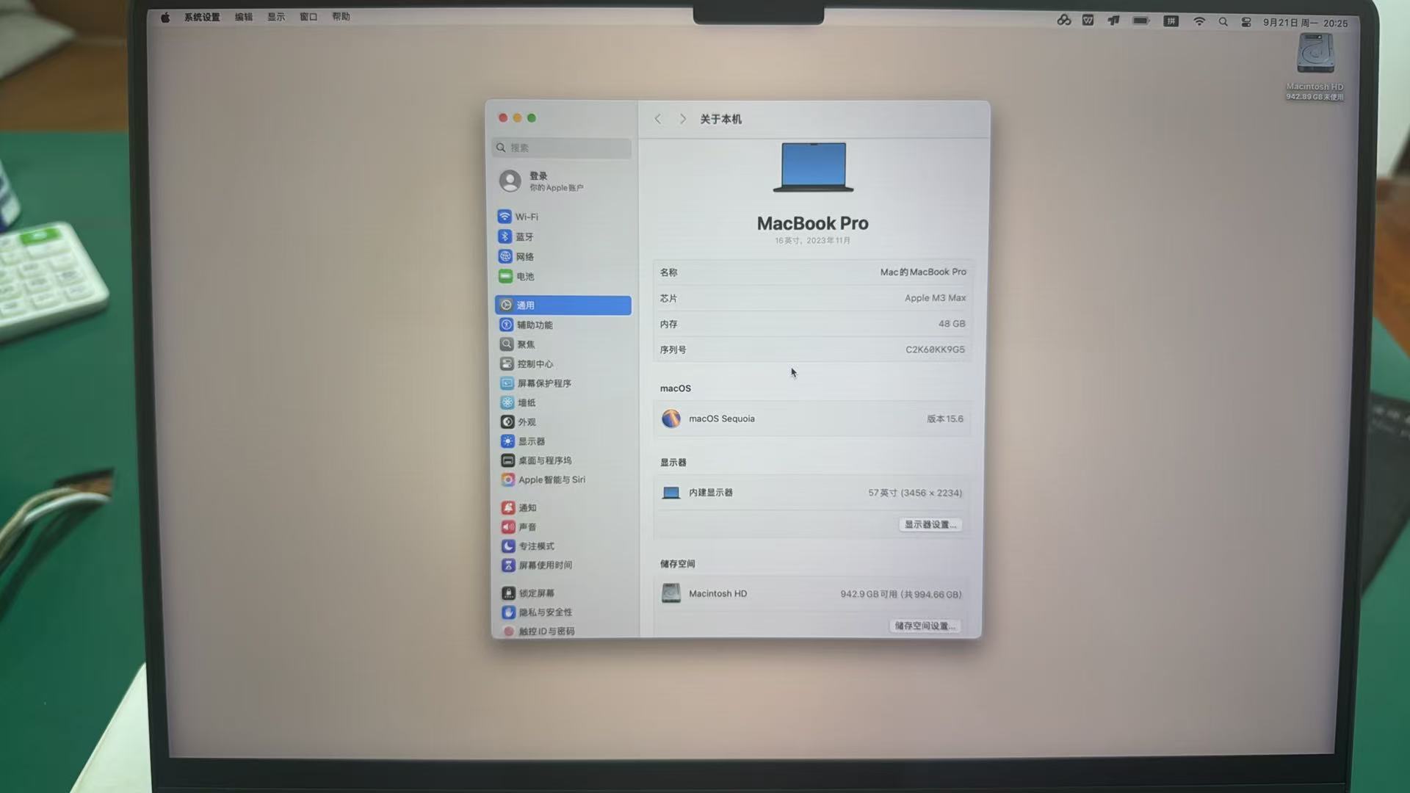Open the 帮助 menu

(x=341, y=17)
